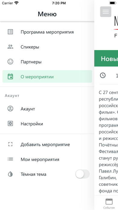This screenshot has width=118, height=210.
Task: Click the account person circle icon
Action: (10, 109)
